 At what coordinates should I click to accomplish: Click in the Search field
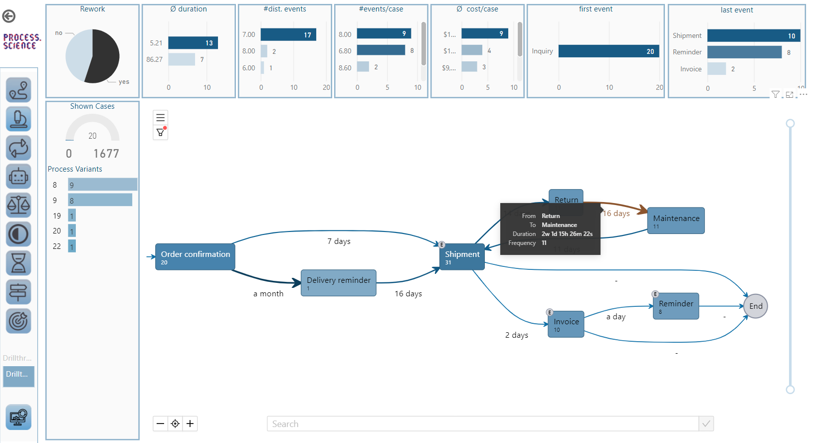[x=483, y=424]
